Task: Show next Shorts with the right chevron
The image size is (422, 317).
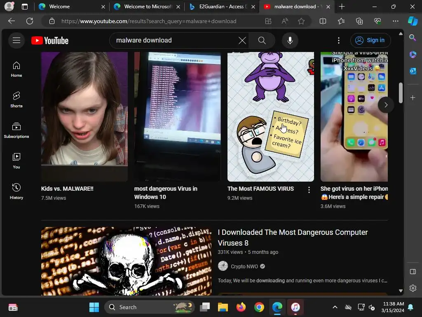Action: [386, 105]
